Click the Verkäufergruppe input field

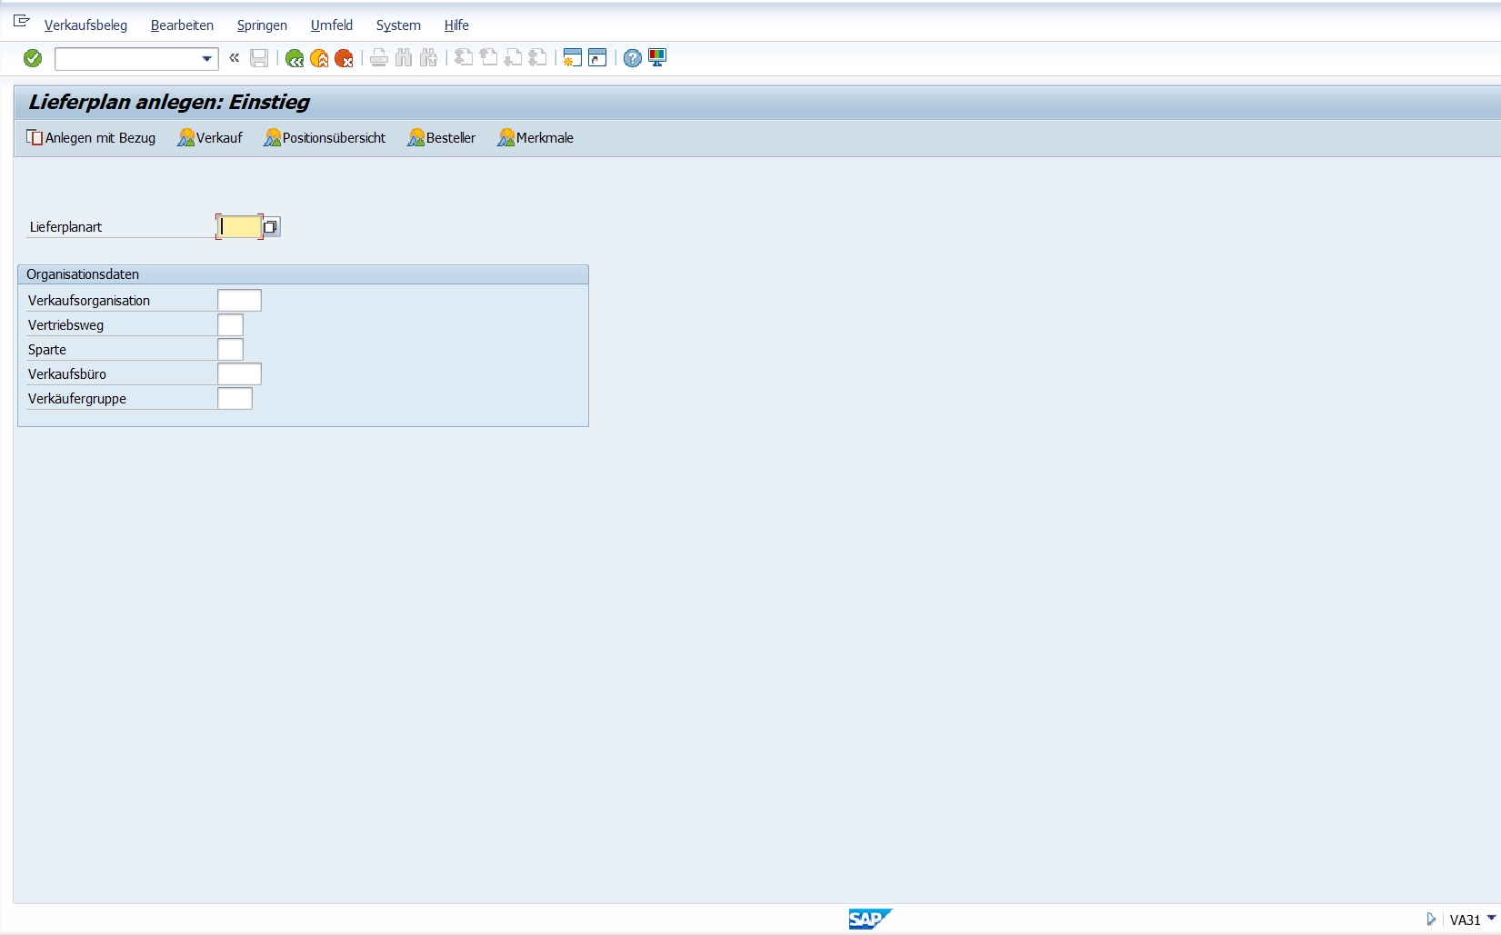pos(235,399)
